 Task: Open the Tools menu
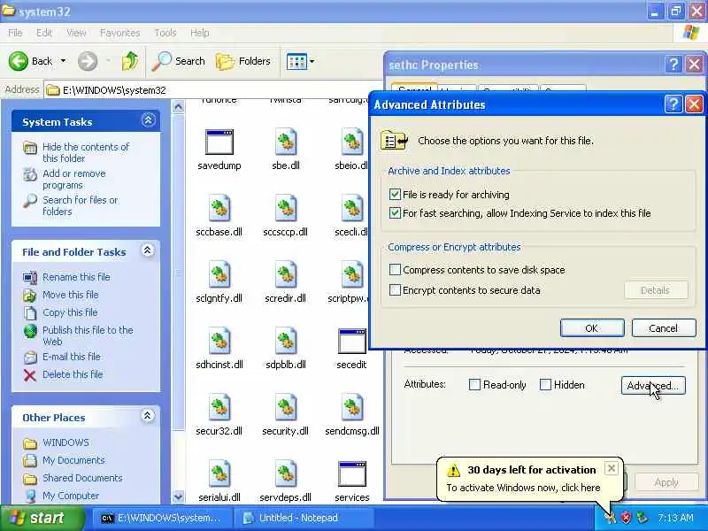pyautogui.click(x=165, y=33)
